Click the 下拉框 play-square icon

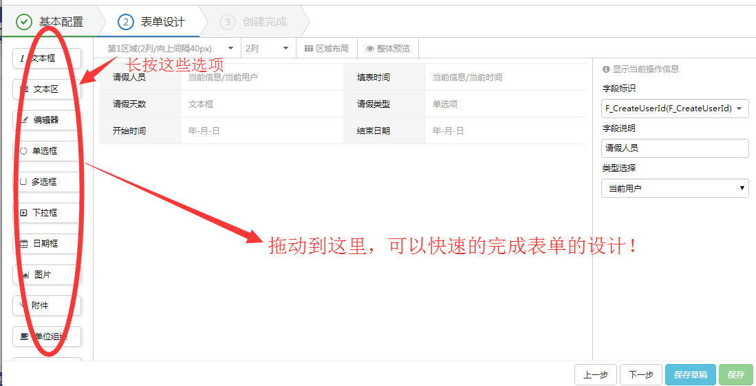pyautogui.click(x=23, y=213)
